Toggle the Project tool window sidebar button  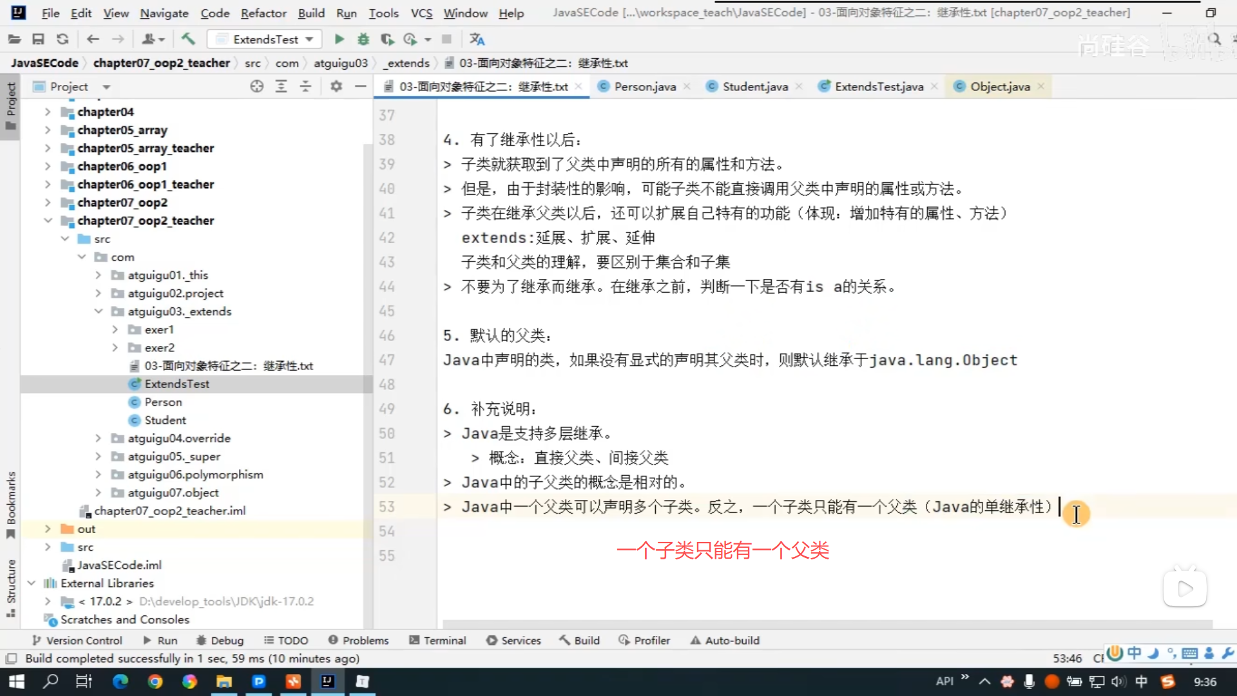tap(10, 105)
